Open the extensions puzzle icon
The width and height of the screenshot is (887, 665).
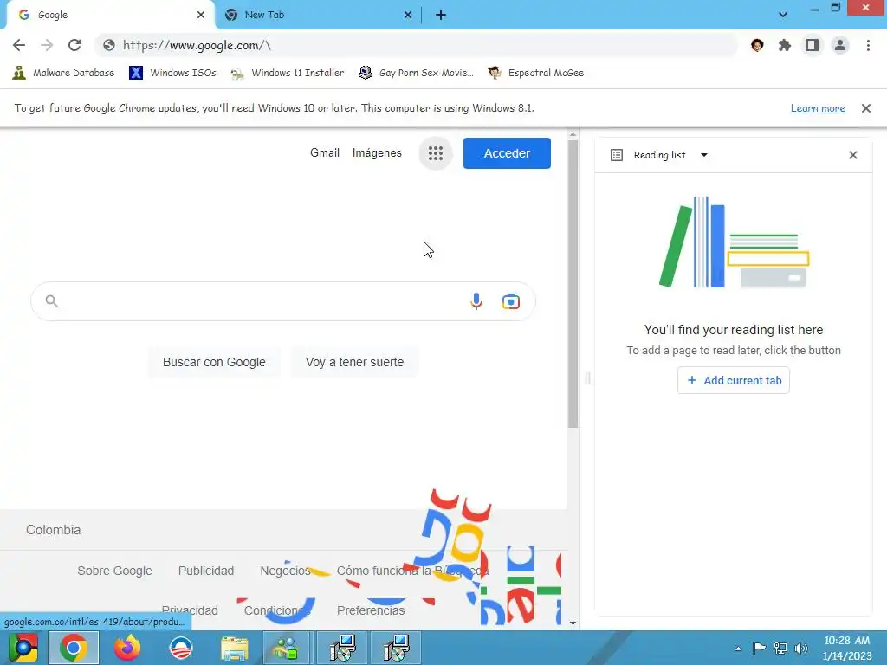click(785, 45)
